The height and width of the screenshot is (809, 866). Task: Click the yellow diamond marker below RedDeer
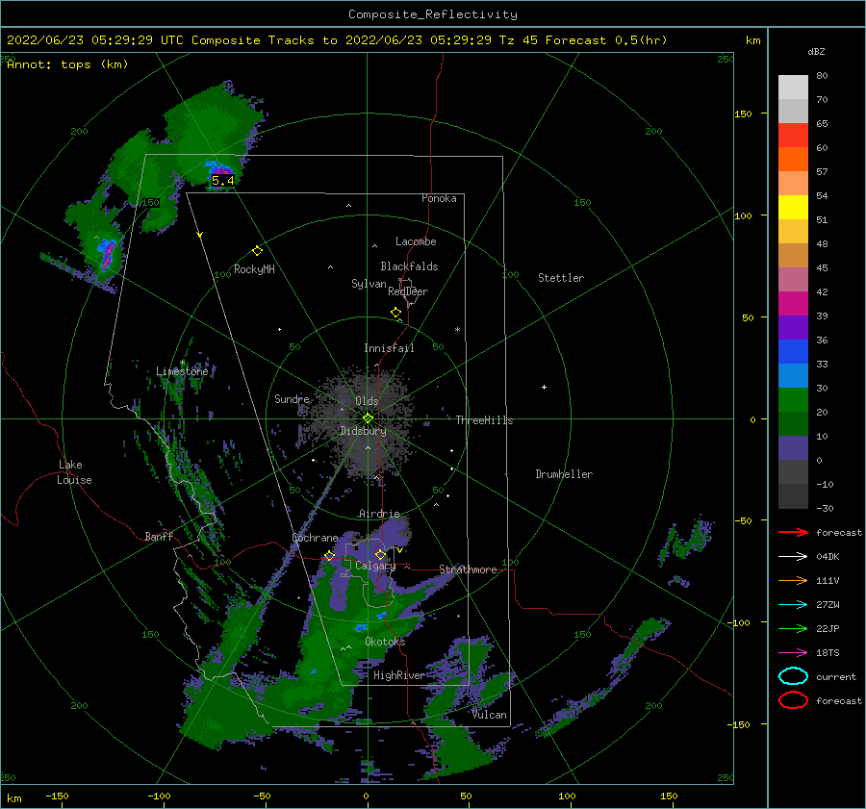click(395, 313)
